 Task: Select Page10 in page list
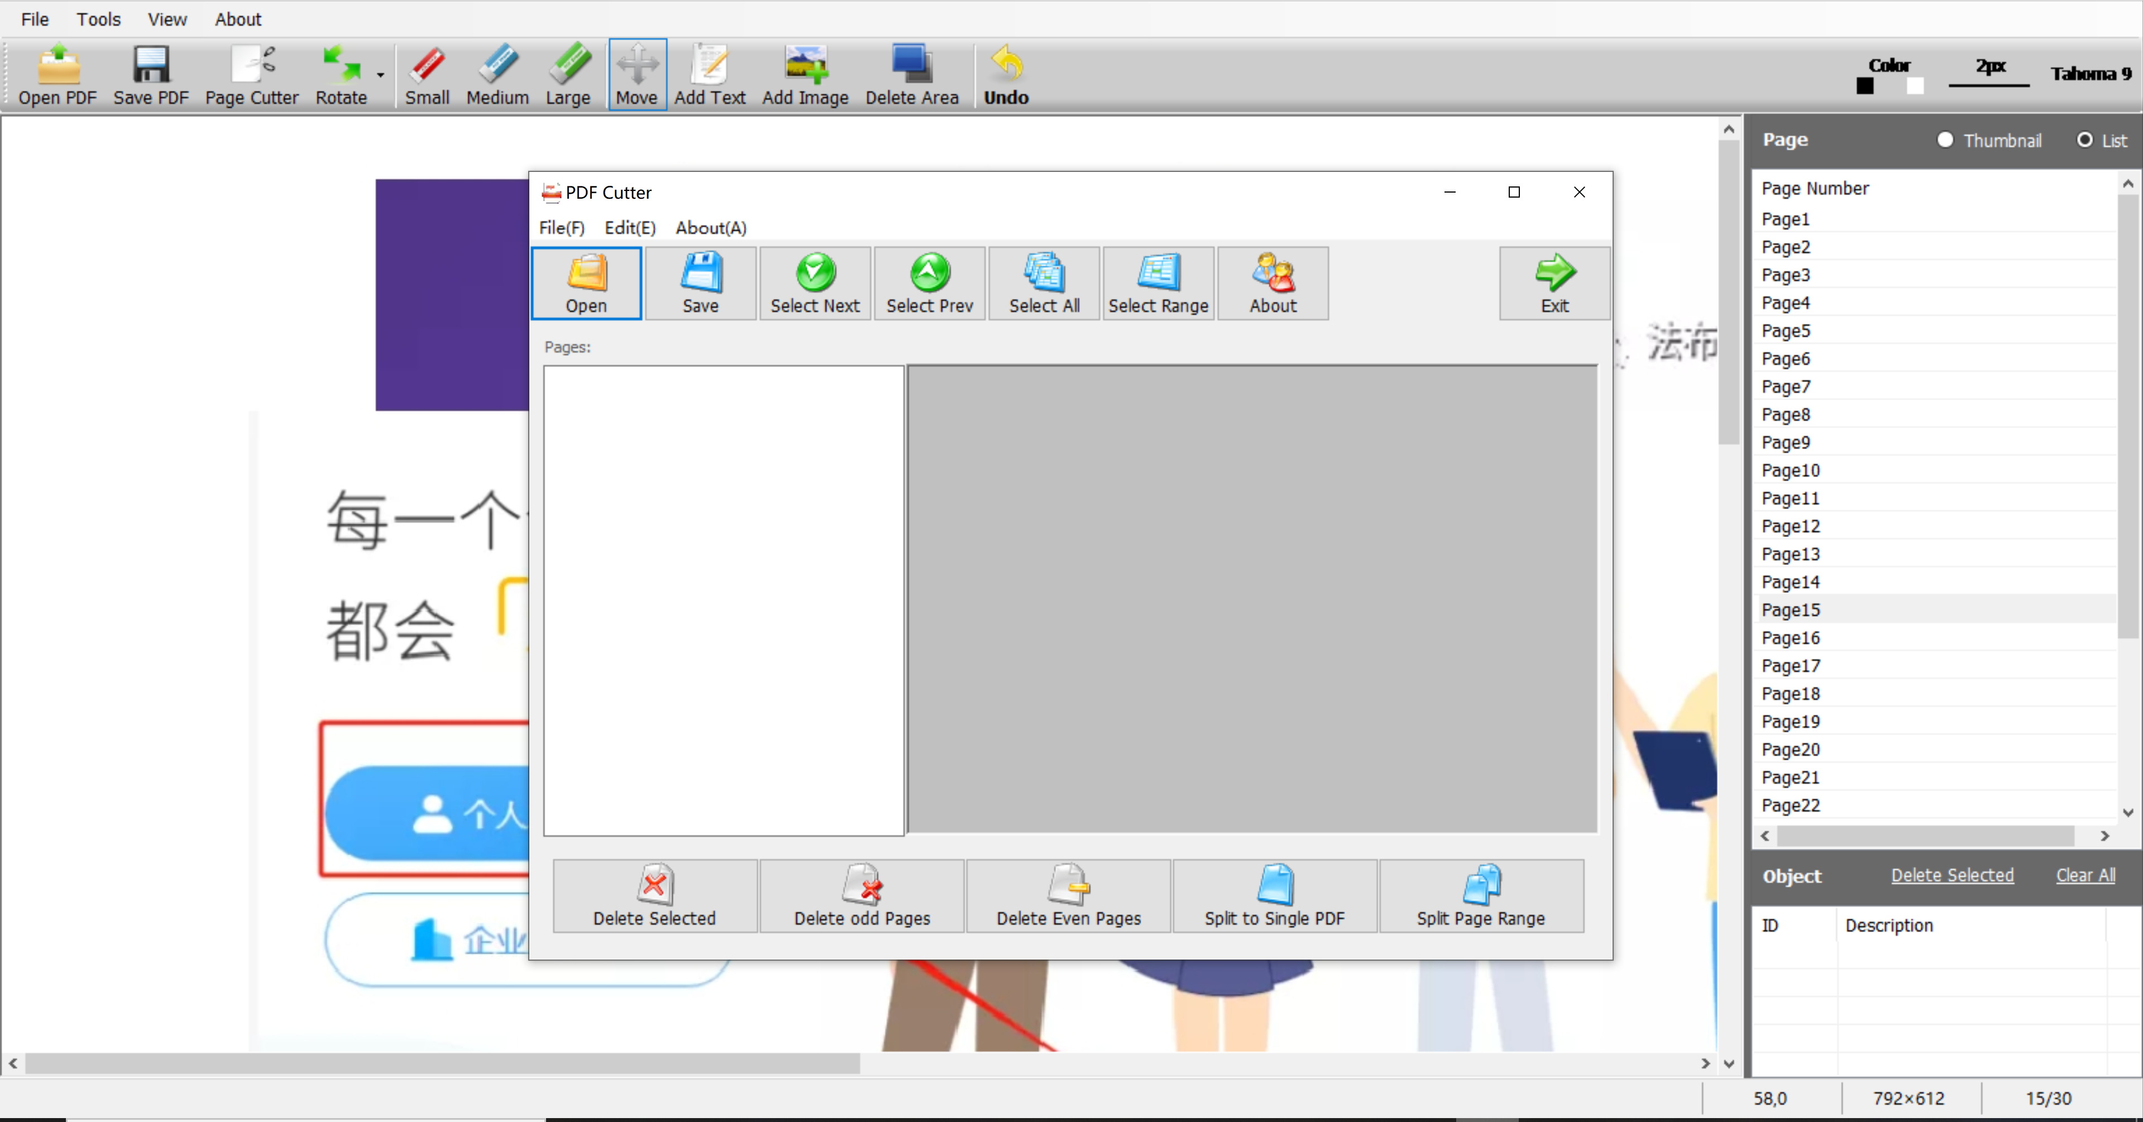click(x=1934, y=471)
